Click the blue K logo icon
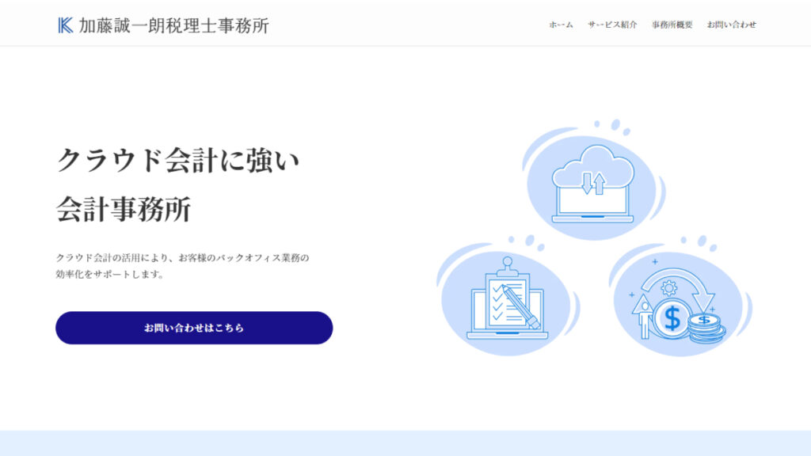The image size is (811, 456). click(x=66, y=25)
